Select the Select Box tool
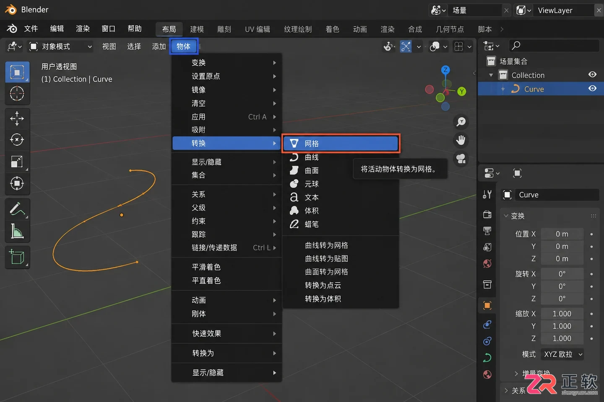 pos(17,72)
